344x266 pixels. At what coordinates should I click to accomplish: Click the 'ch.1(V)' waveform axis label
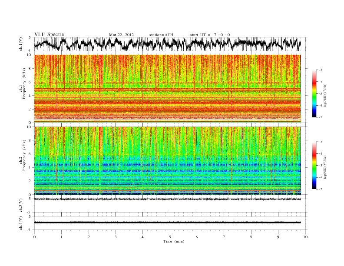pos(21,44)
